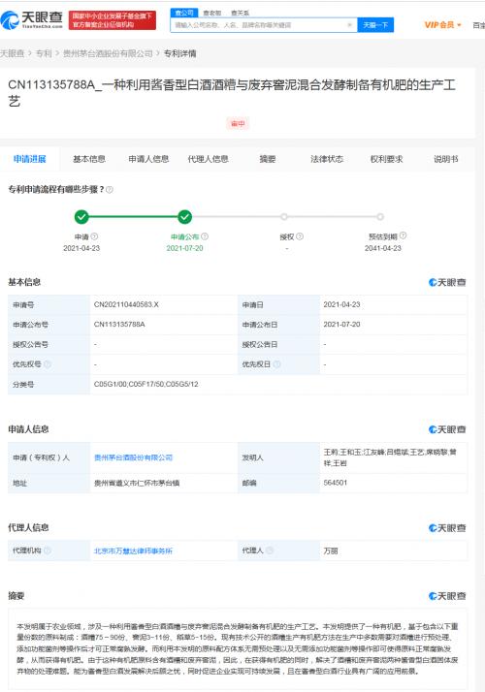
Task: Switch to the 申请人信息 tab
Action: tap(148, 159)
